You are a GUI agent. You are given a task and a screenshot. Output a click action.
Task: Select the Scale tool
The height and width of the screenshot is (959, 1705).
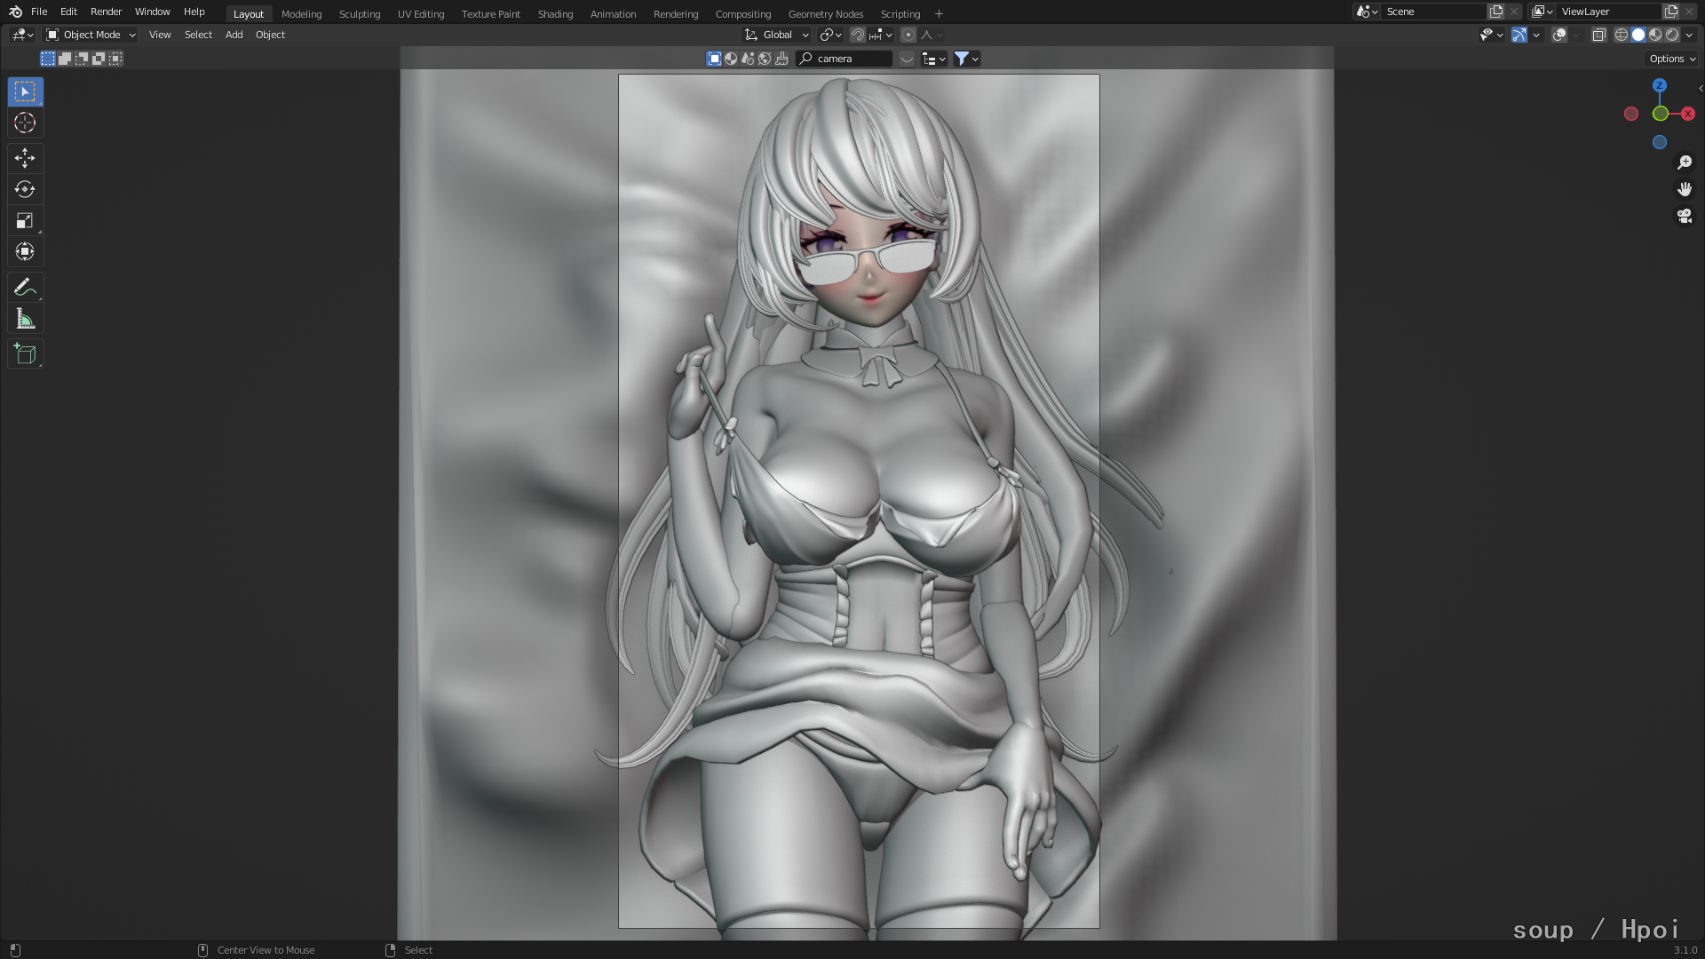[25, 220]
